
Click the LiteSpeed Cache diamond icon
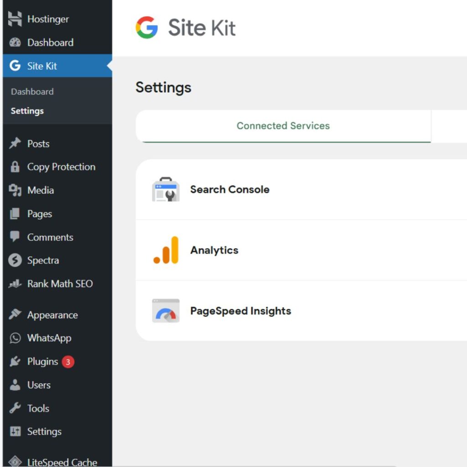pyautogui.click(x=15, y=461)
